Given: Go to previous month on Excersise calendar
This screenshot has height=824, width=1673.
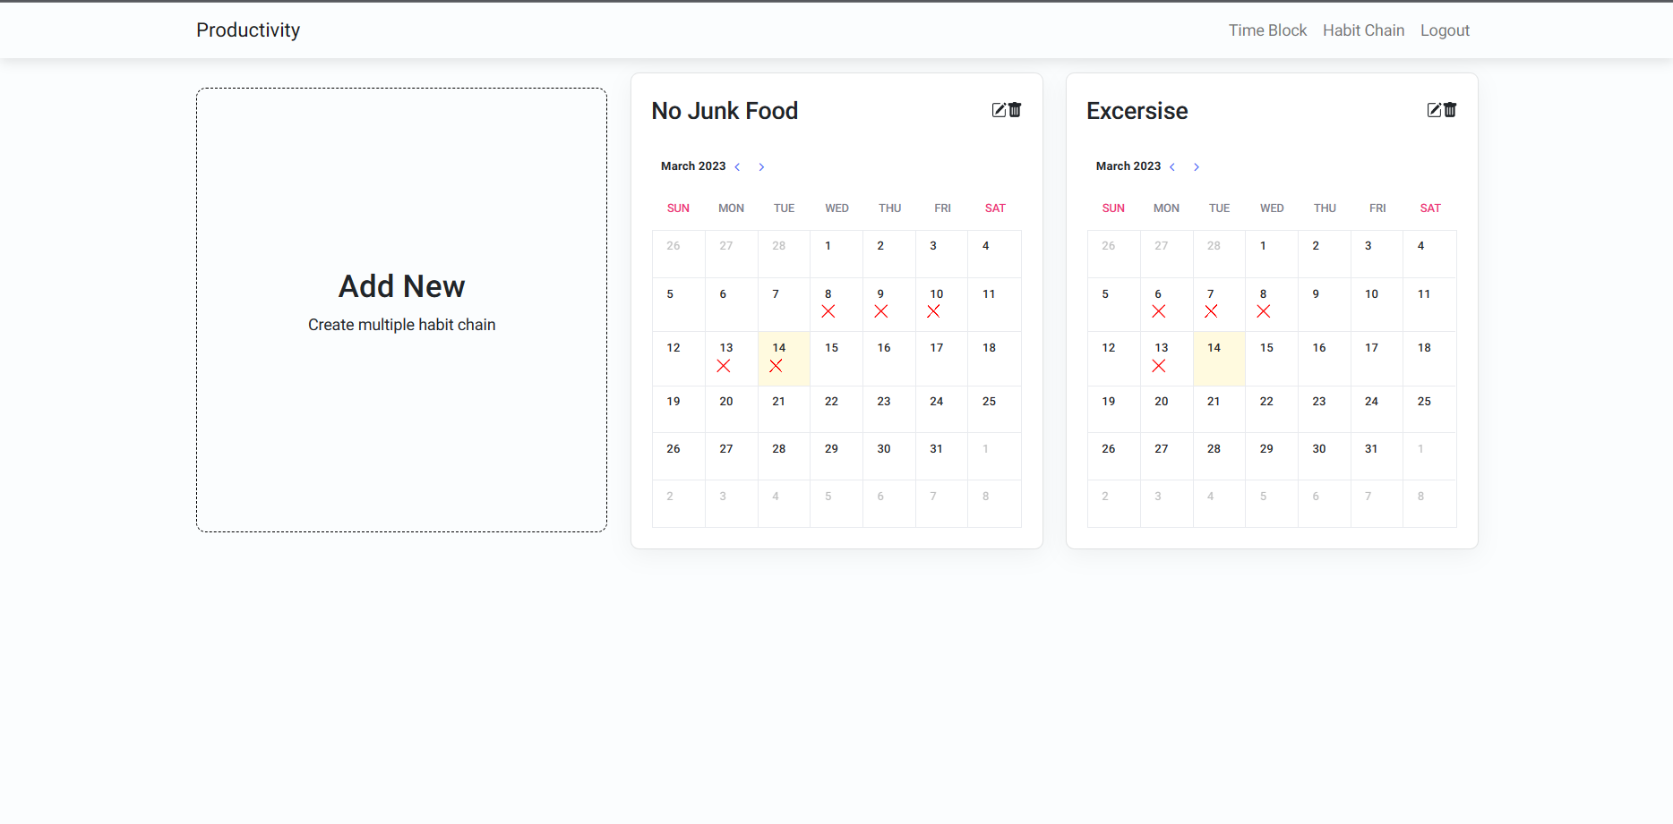Looking at the screenshot, I should point(1172,166).
